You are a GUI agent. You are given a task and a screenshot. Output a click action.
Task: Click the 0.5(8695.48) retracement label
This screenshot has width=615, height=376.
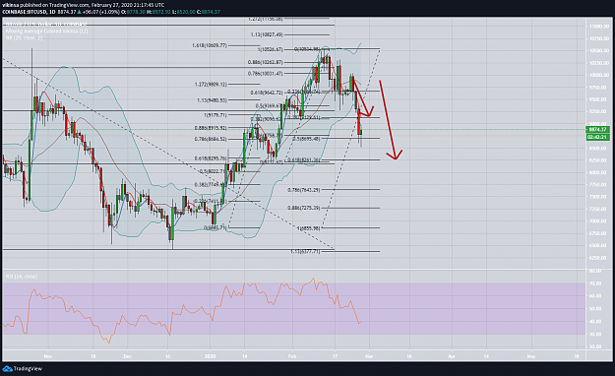(x=306, y=139)
